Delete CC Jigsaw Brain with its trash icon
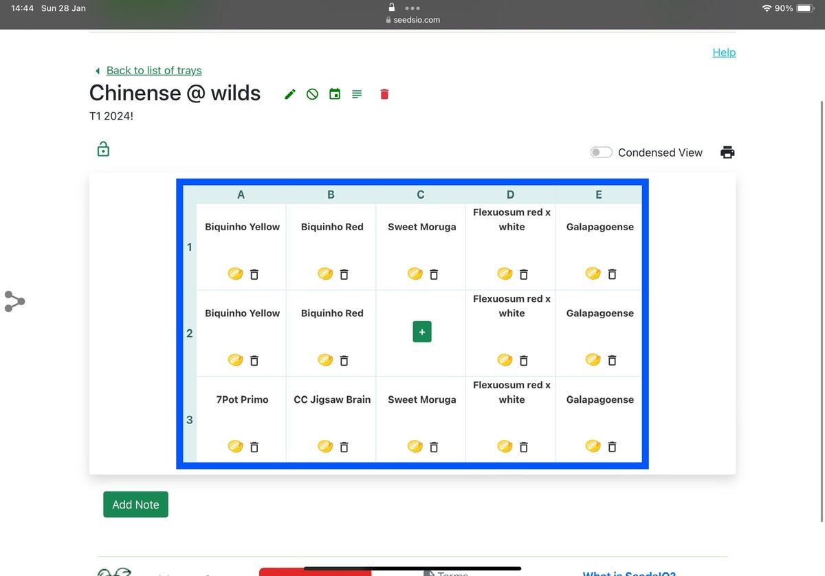Screen dimensions: 825x576 (344, 447)
